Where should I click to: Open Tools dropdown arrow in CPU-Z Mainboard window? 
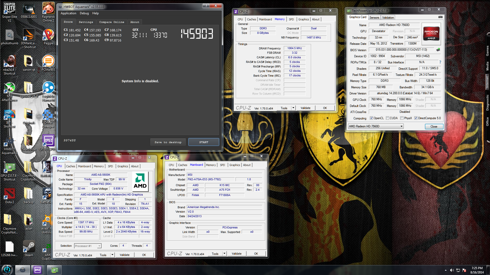point(224,254)
